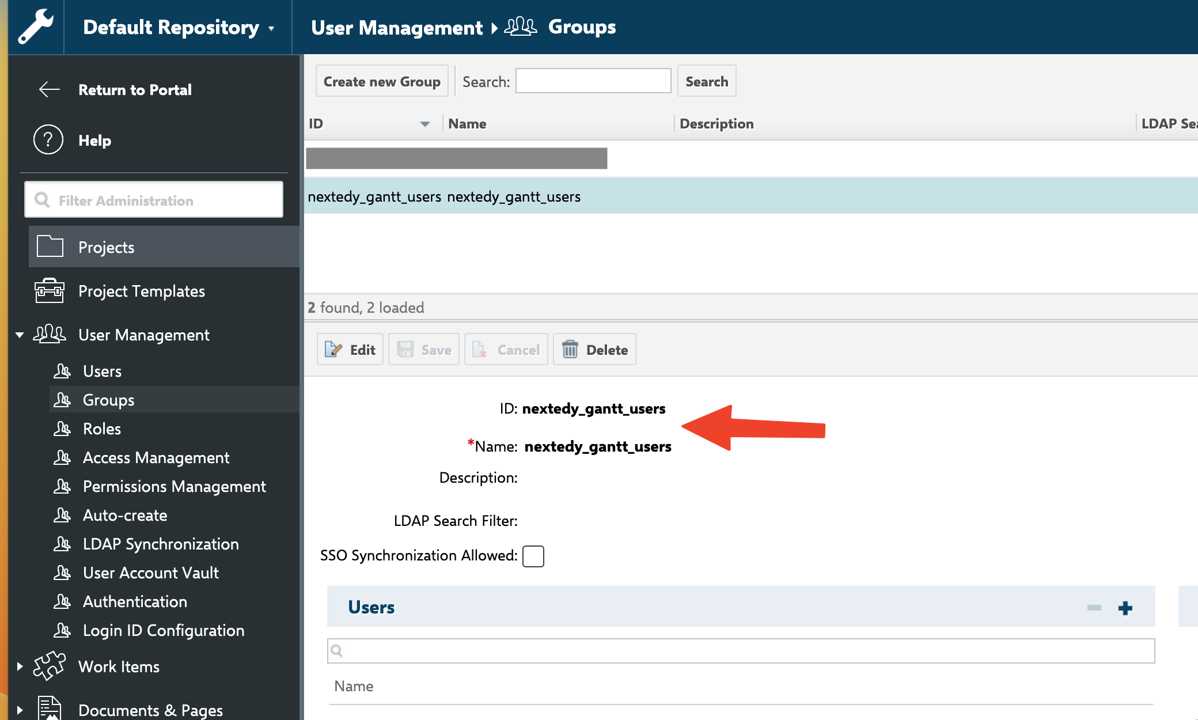Expand the Work Items tree node
Viewport: 1198px width, 720px height.
tap(20, 666)
